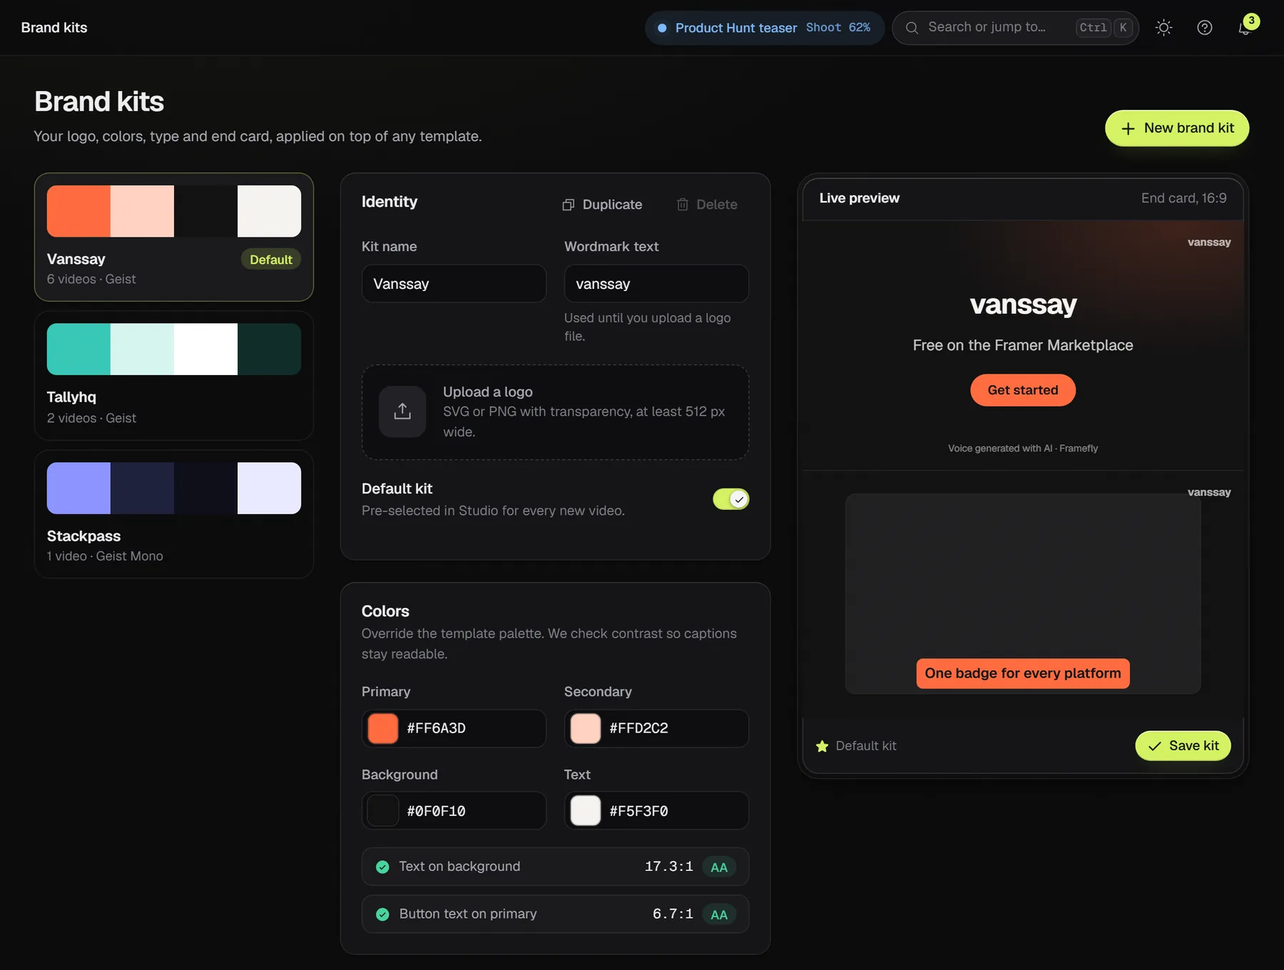Image resolution: width=1284 pixels, height=970 pixels.
Task: Open the Primary color swatch #FF6A3D
Action: click(x=383, y=729)
